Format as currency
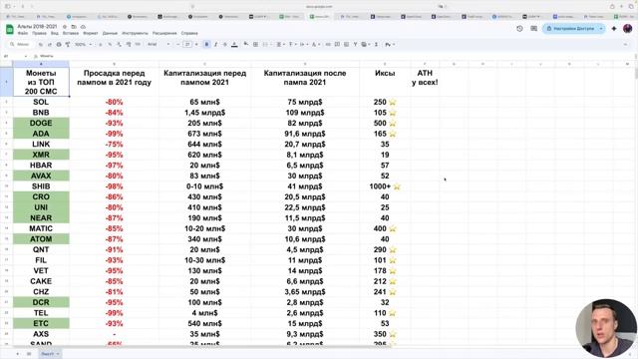 (x=101, y=44)
